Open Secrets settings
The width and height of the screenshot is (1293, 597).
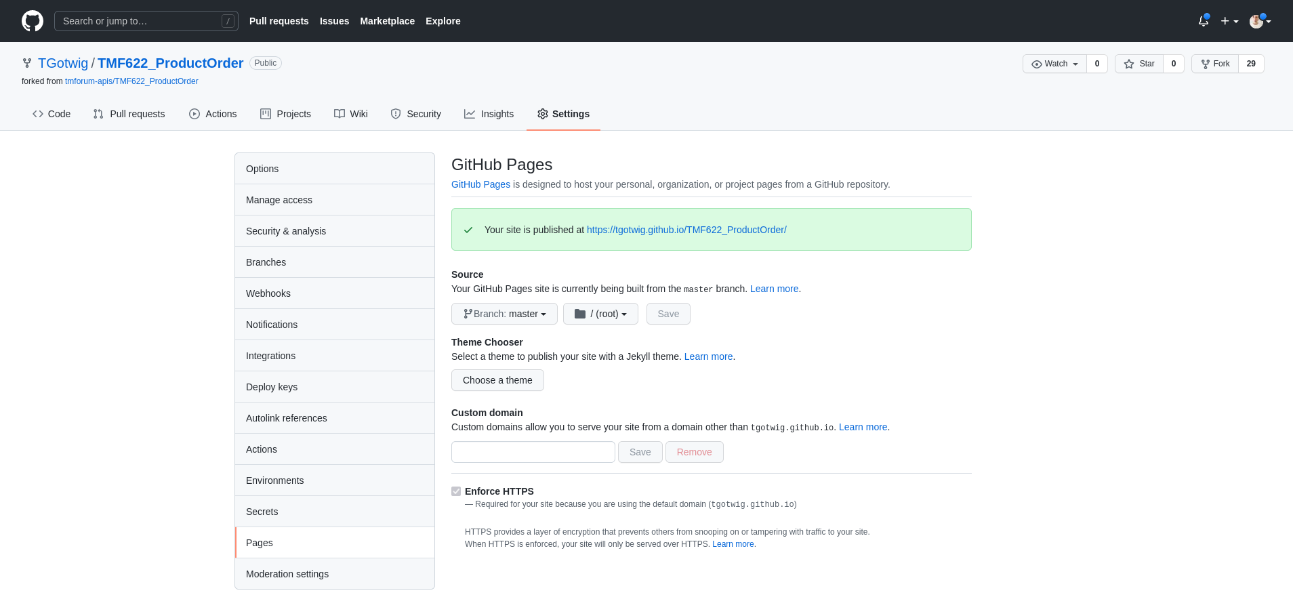(x=335, y=512)
